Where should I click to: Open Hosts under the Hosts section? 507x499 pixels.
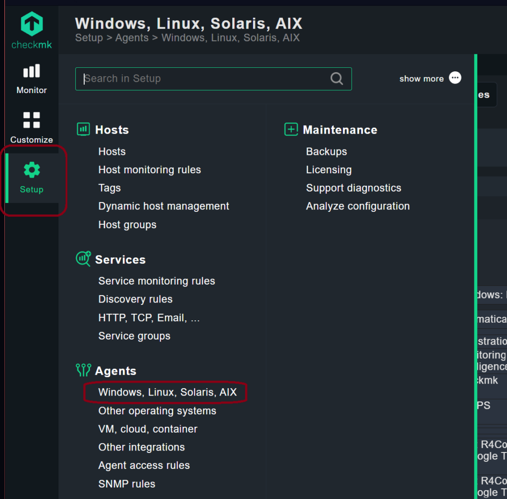pyautogui.click(x=112, y=151)
